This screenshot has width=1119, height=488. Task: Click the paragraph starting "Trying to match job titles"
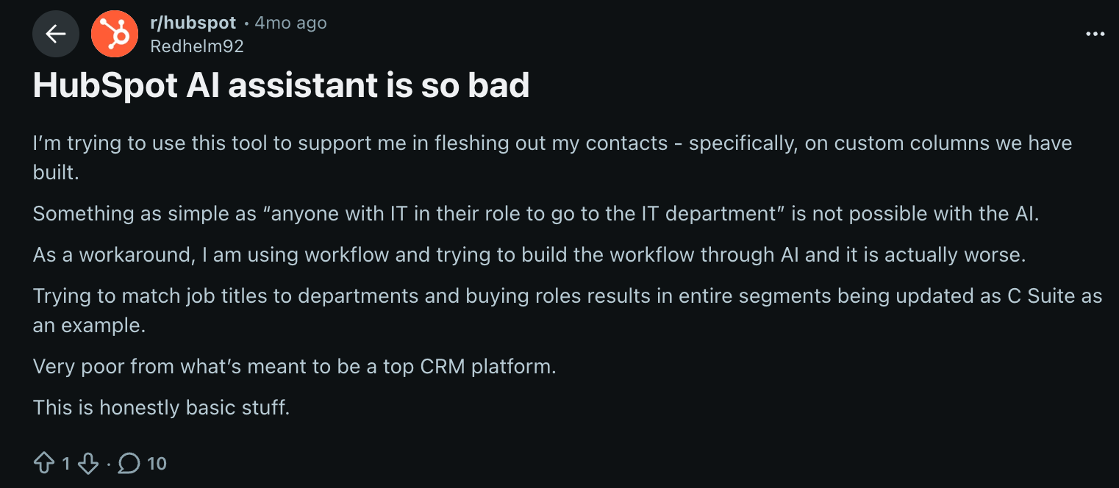(566, 296)
